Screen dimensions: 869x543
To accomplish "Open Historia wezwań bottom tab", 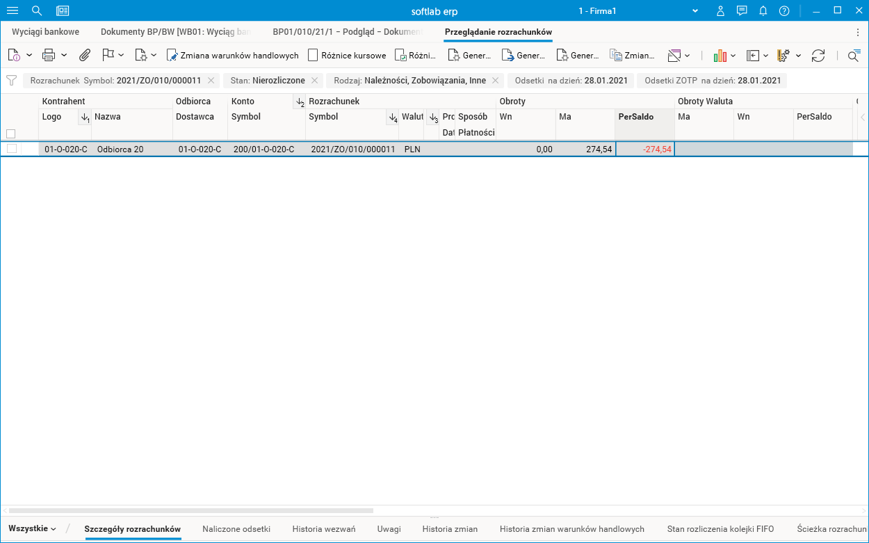I will pos(324,528).
